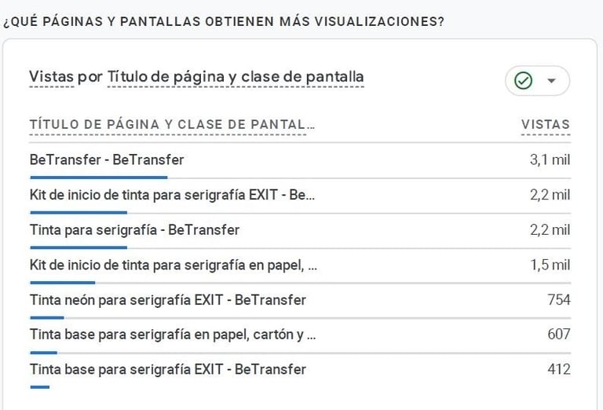603x410 pixels.
Task: Click the green checkmark data quality icon
Action: point(523,81)
